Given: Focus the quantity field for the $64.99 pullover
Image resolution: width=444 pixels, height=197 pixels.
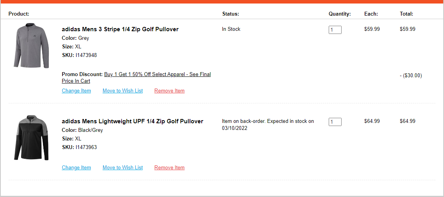Looking at the screenshot, I should point(335,122).
